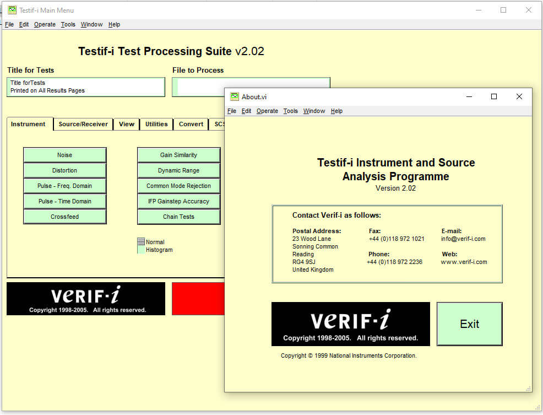Open the Operate menu in About.vi
543x415 pixels.
[x=267, y=111]
